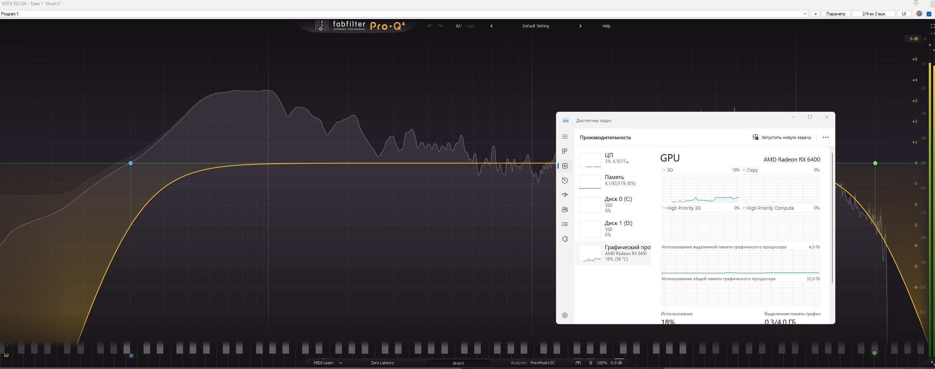935x369 pixels.
Task: Go to next preset arrow
Action: pos(580,26)
